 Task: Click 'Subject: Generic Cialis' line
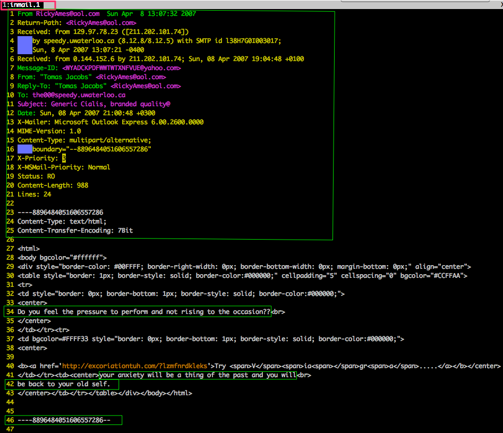coord(93,104)
